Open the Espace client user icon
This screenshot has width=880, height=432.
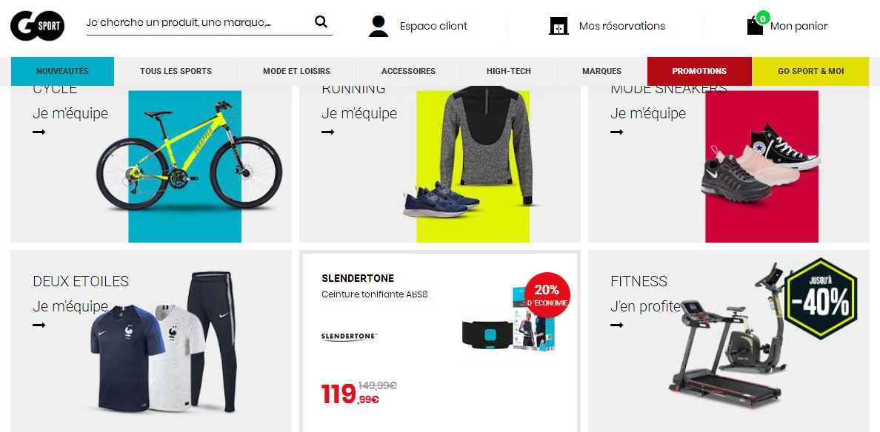tap(379, 27)
